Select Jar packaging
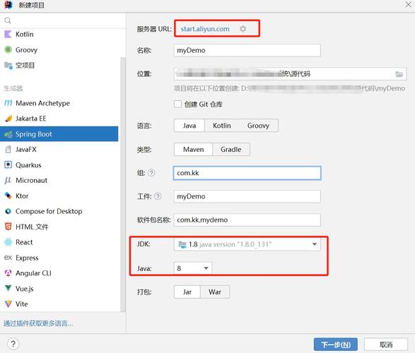Screen dimensions: 415x353 [187, 292]
